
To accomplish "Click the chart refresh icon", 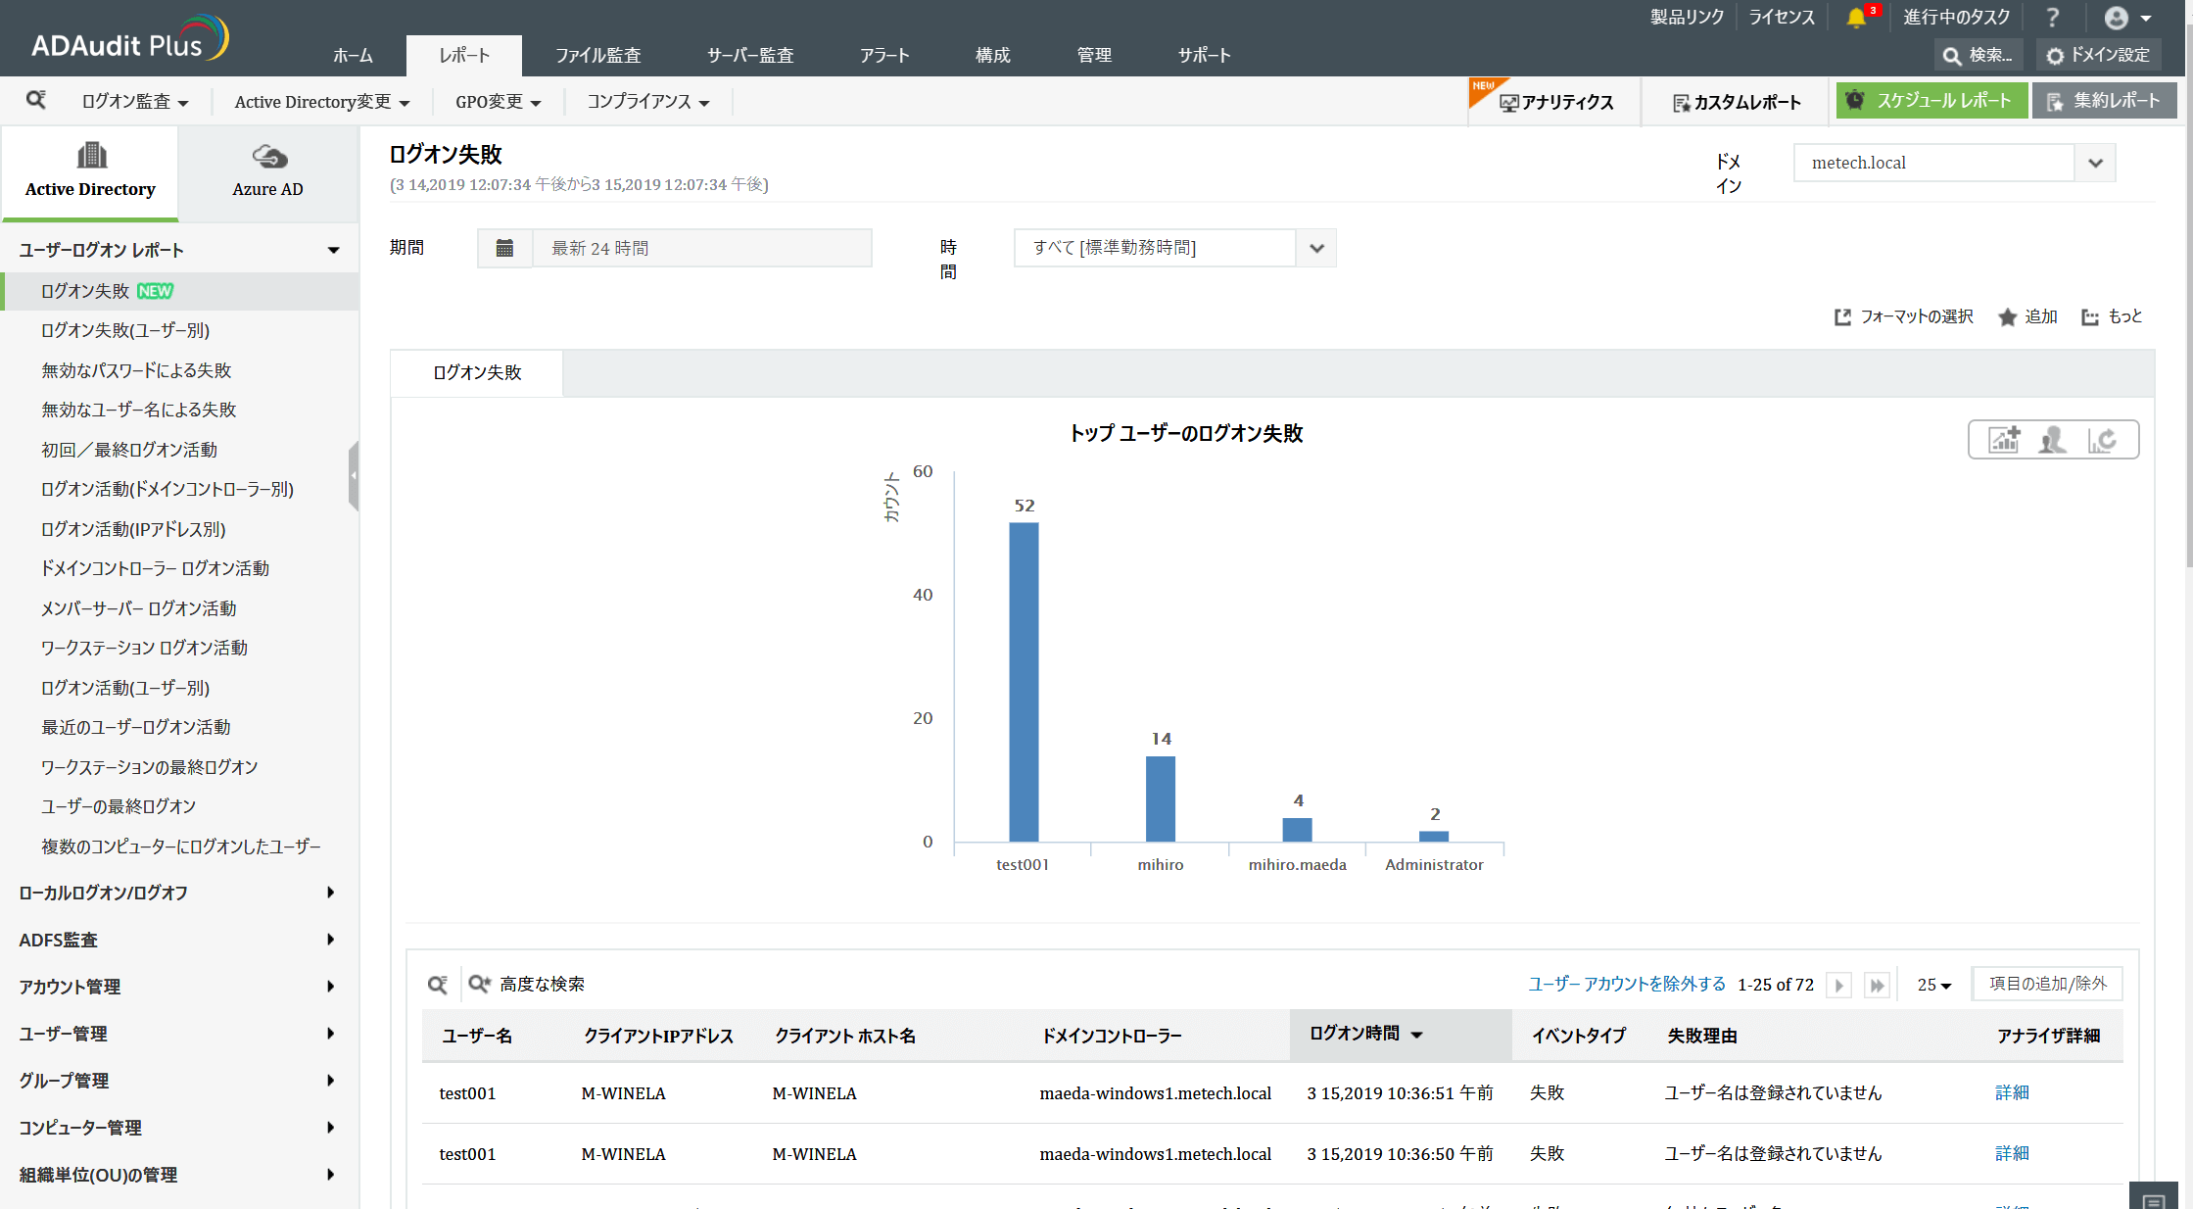I will 2102,440.
